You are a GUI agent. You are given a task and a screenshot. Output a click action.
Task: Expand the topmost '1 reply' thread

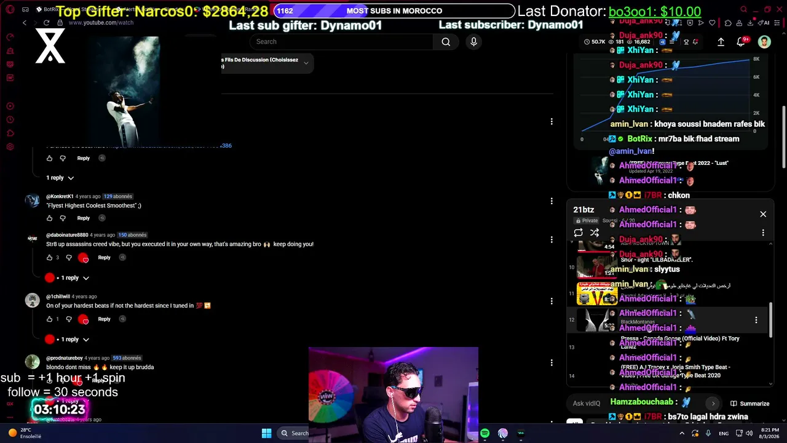[x=60, y=178]
